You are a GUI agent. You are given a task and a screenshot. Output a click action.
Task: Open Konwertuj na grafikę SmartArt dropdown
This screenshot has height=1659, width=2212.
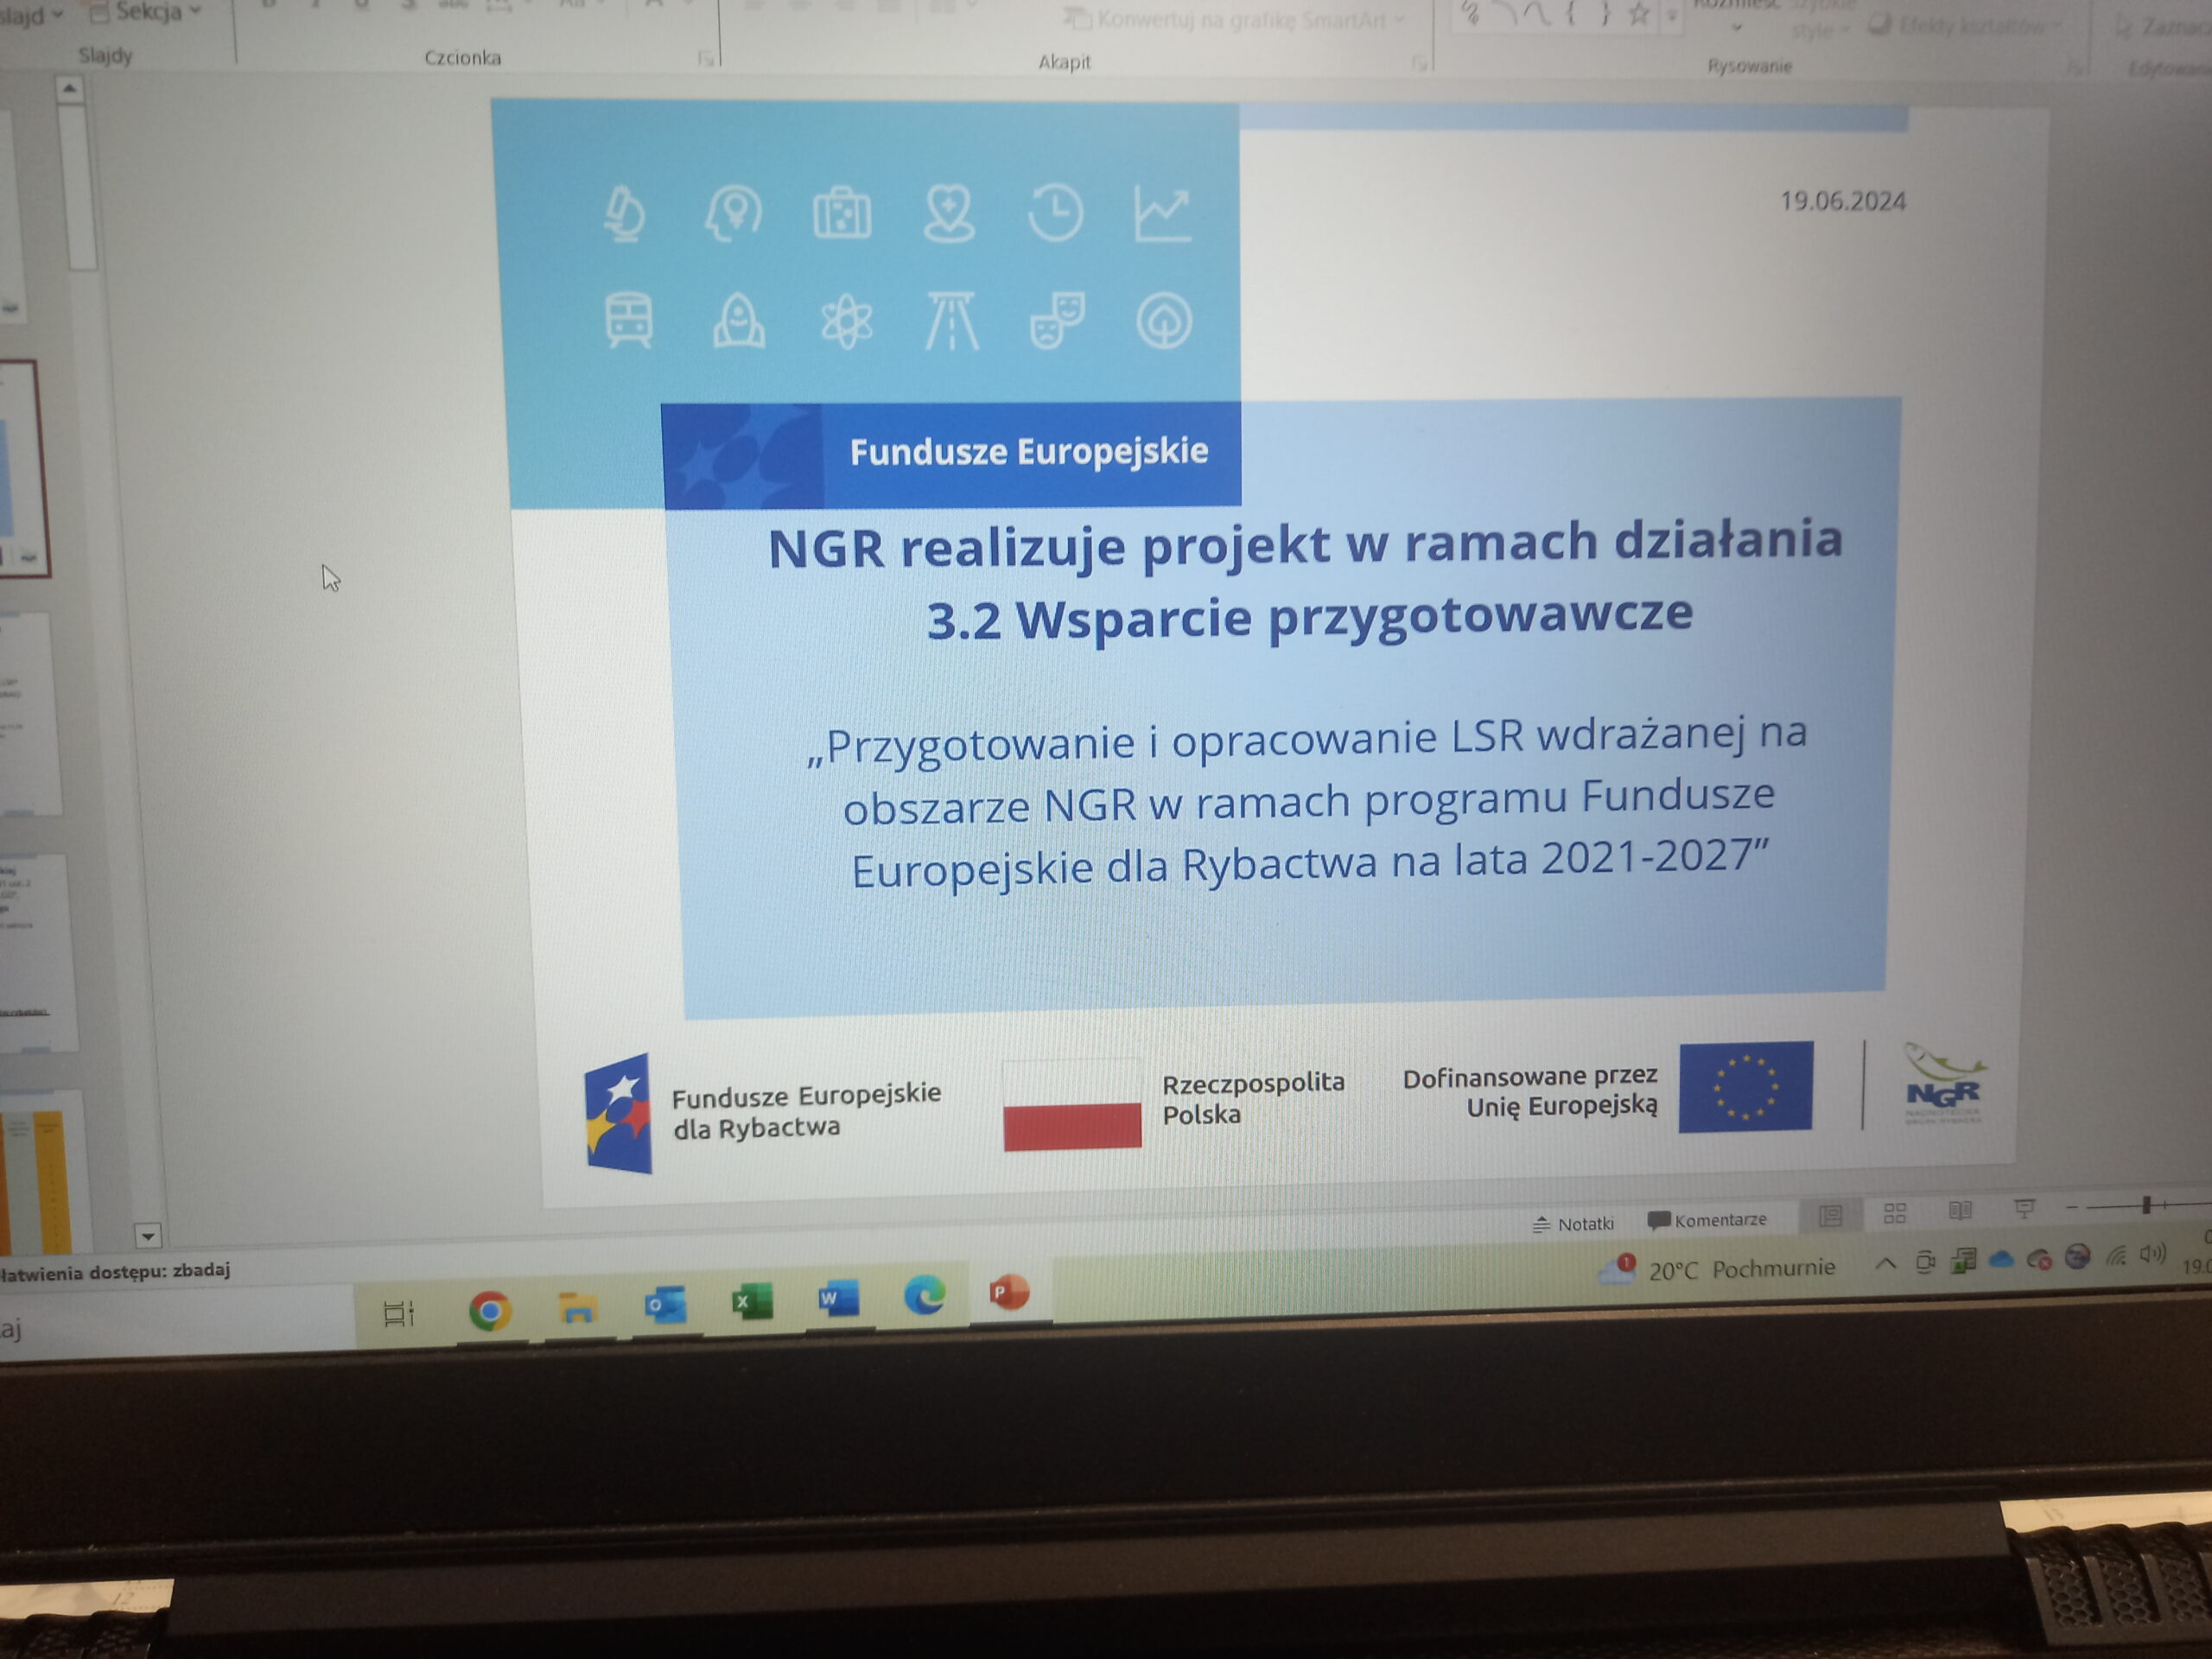pos(1240,20)
